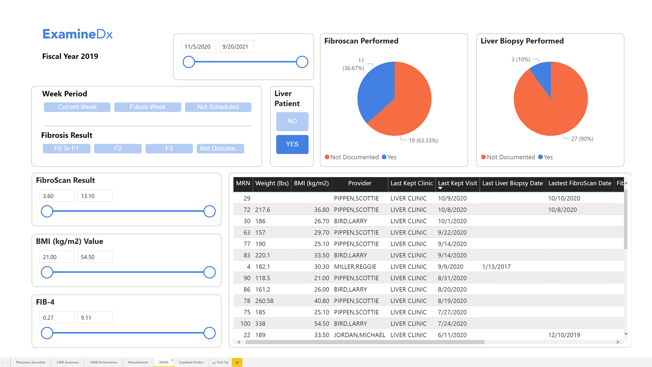Image resolution: width=652 pixels, height=367 pixels.
Task: Click FibroScan Result minimum field 3.60
Action: (x=57, y=196)
